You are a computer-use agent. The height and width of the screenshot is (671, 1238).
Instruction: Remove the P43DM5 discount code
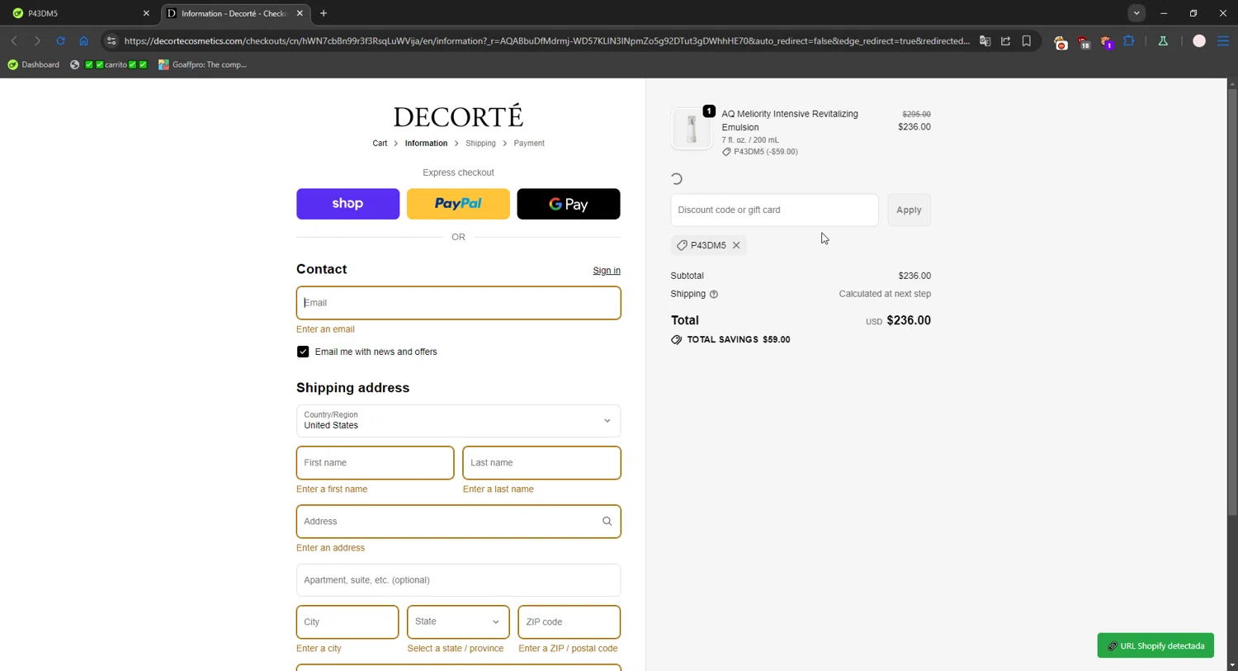[736, 245]
